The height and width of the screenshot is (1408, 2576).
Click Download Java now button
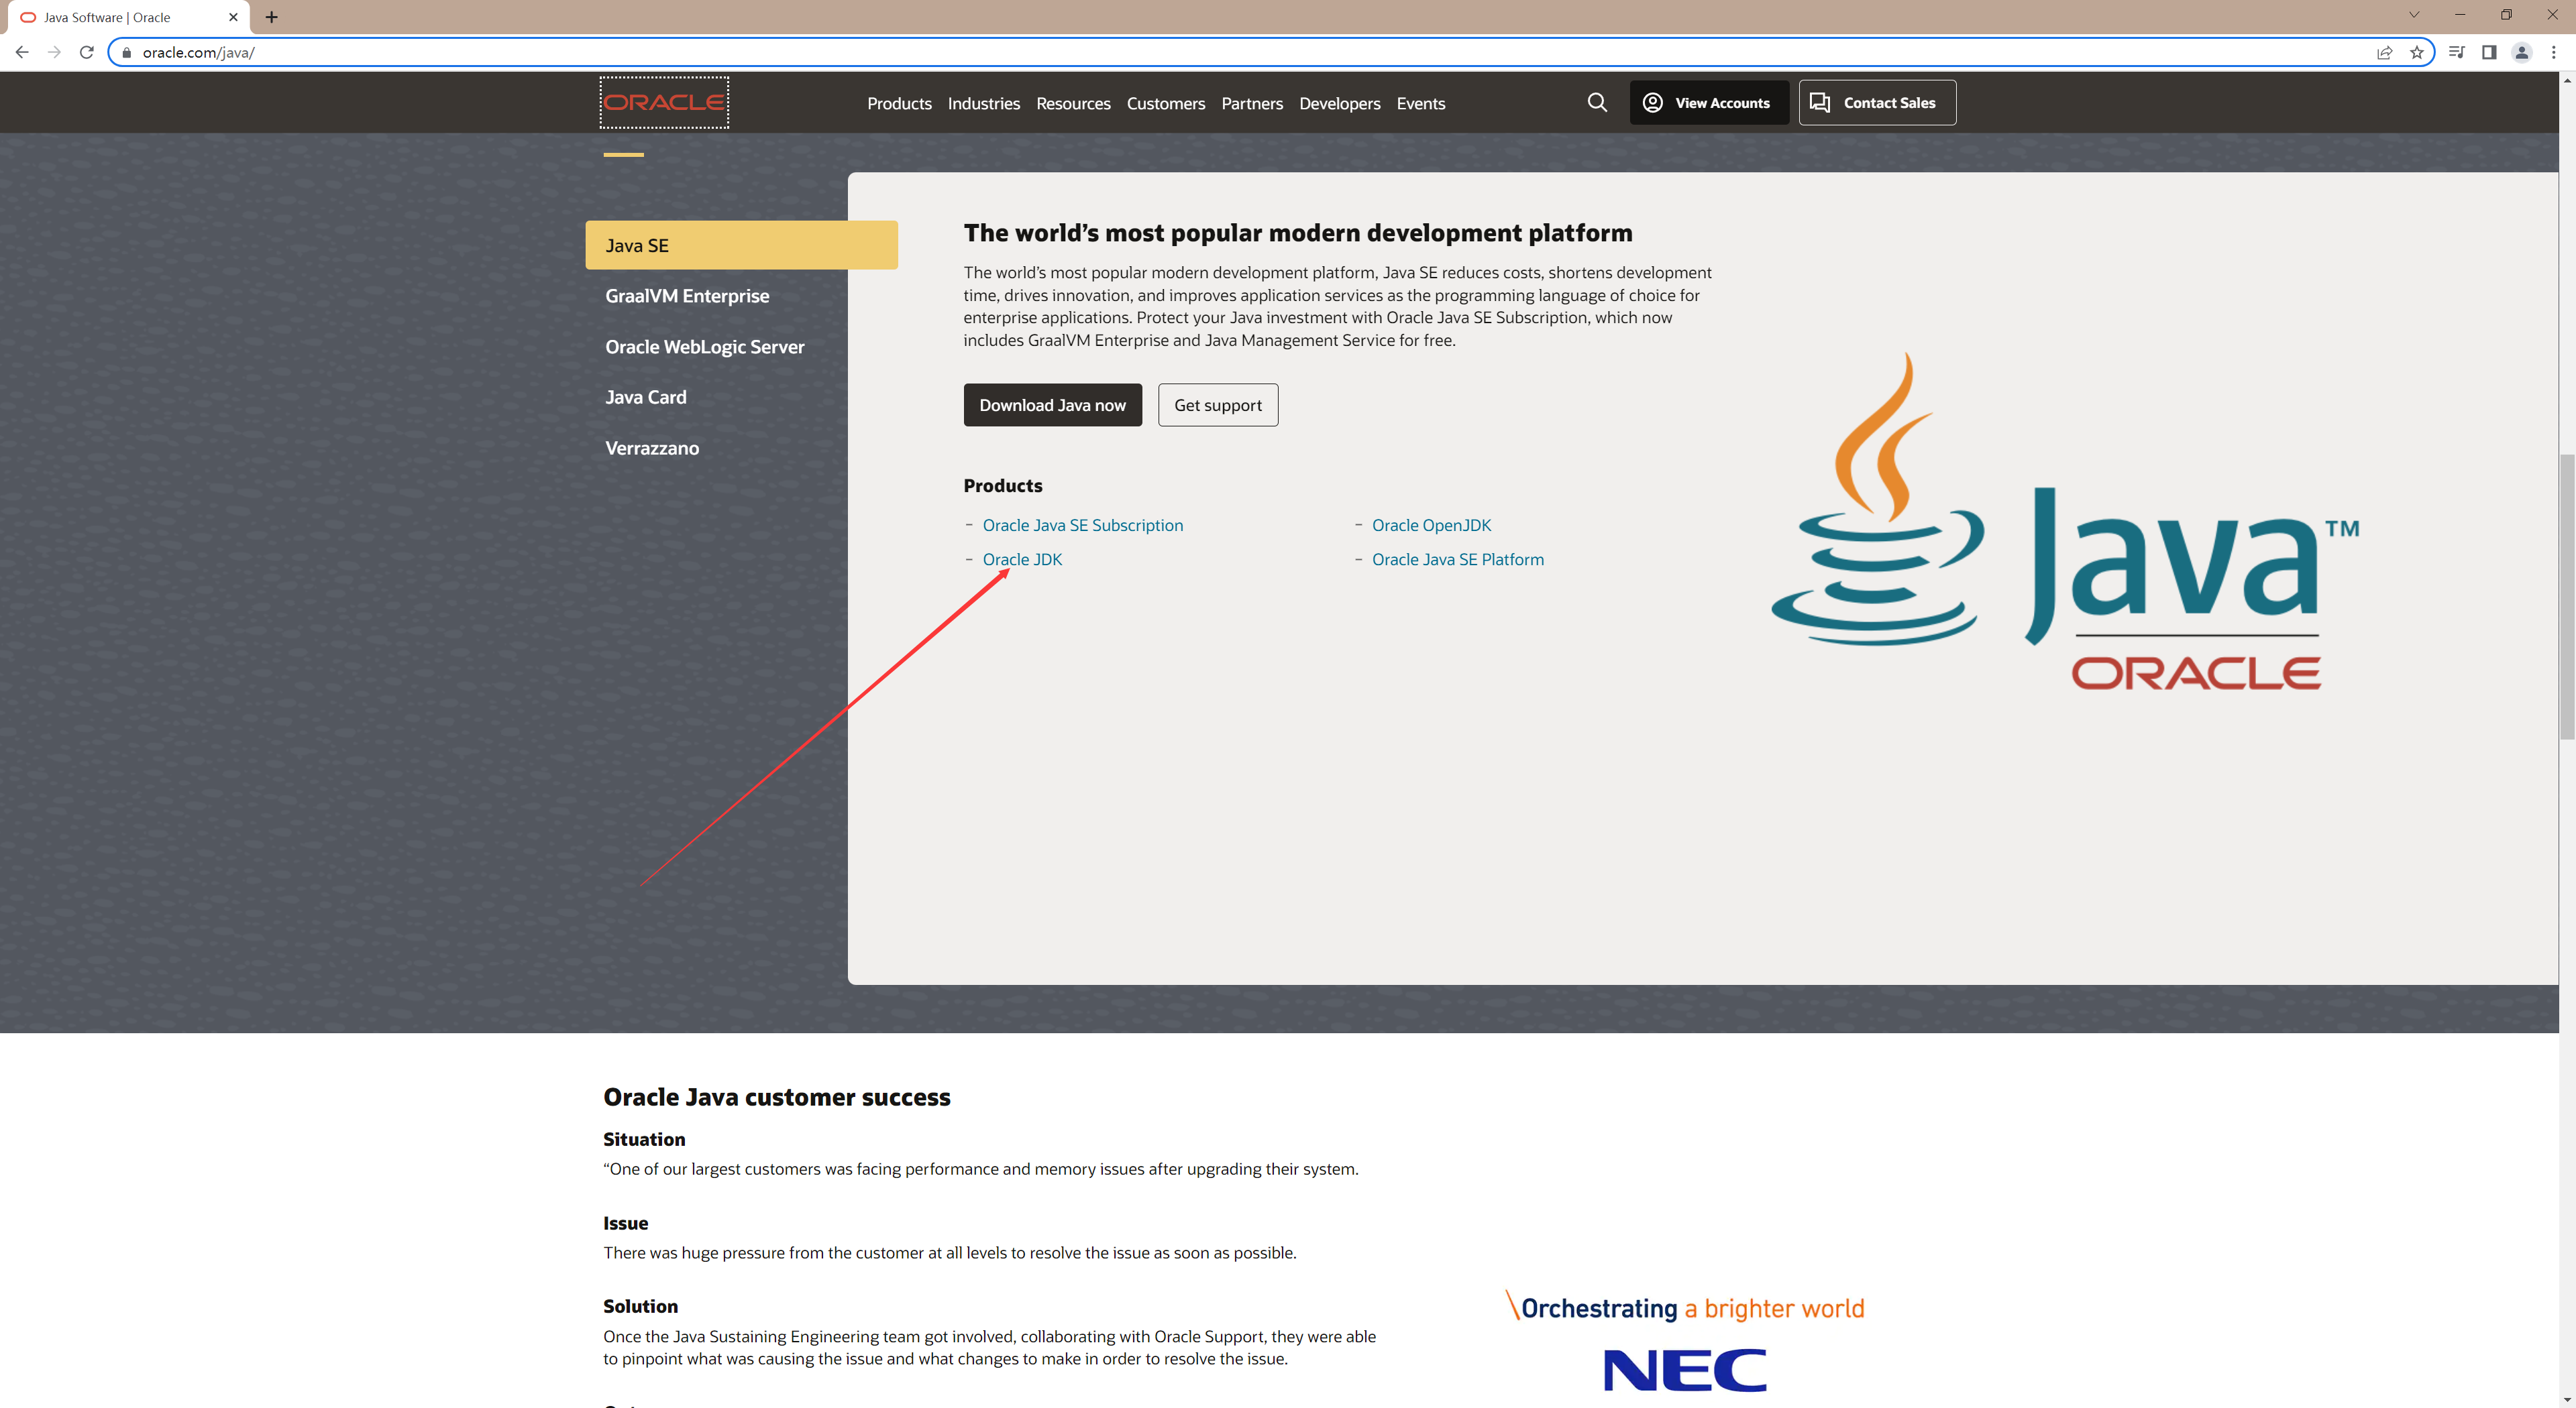click(x=1052, y=405)
